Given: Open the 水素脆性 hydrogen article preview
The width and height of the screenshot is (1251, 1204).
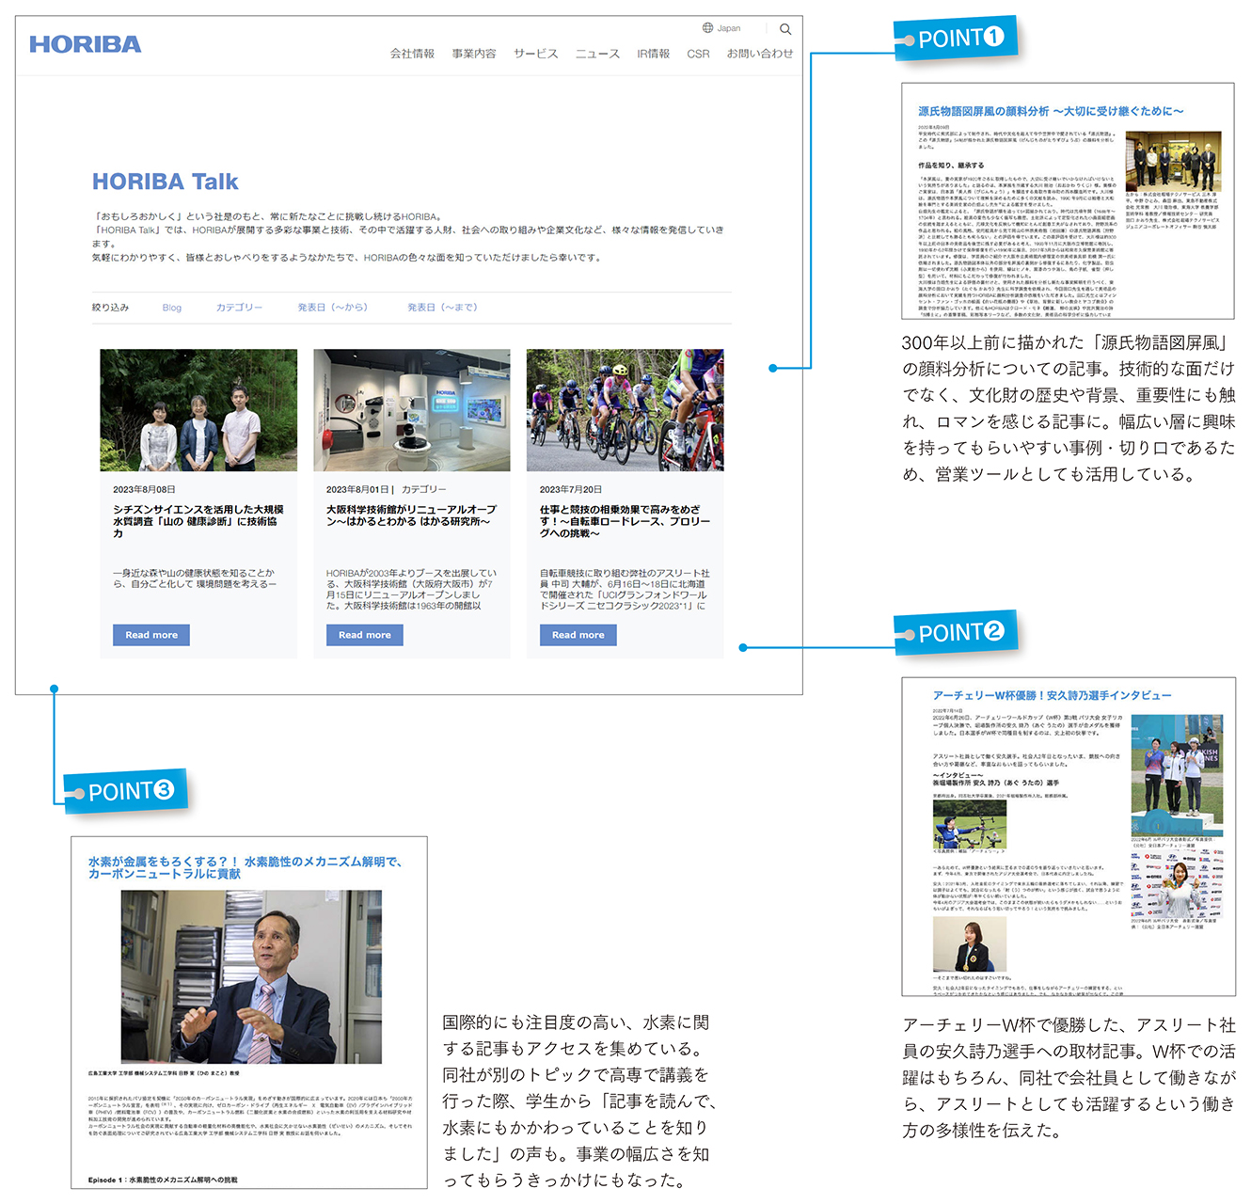Looking at the screenshot, I should [249, 1012].
